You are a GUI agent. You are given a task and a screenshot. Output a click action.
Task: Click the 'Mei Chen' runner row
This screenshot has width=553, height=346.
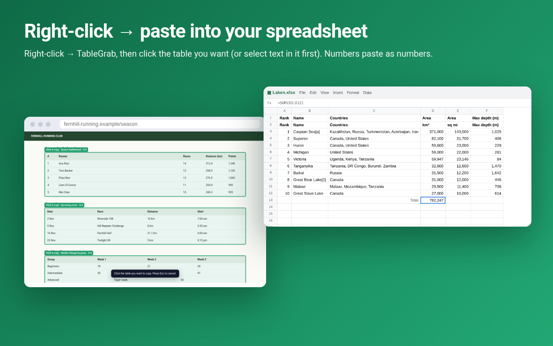(145, 192)
